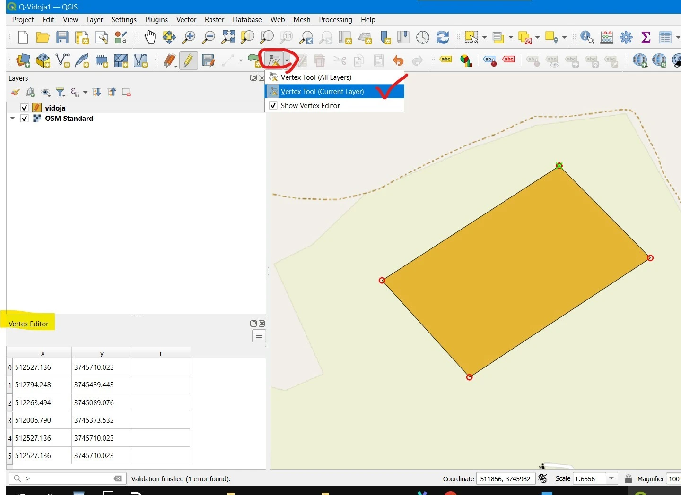Open the New Print Layout icon
This screenshot has width=681, height=495.
pos(82,37)
